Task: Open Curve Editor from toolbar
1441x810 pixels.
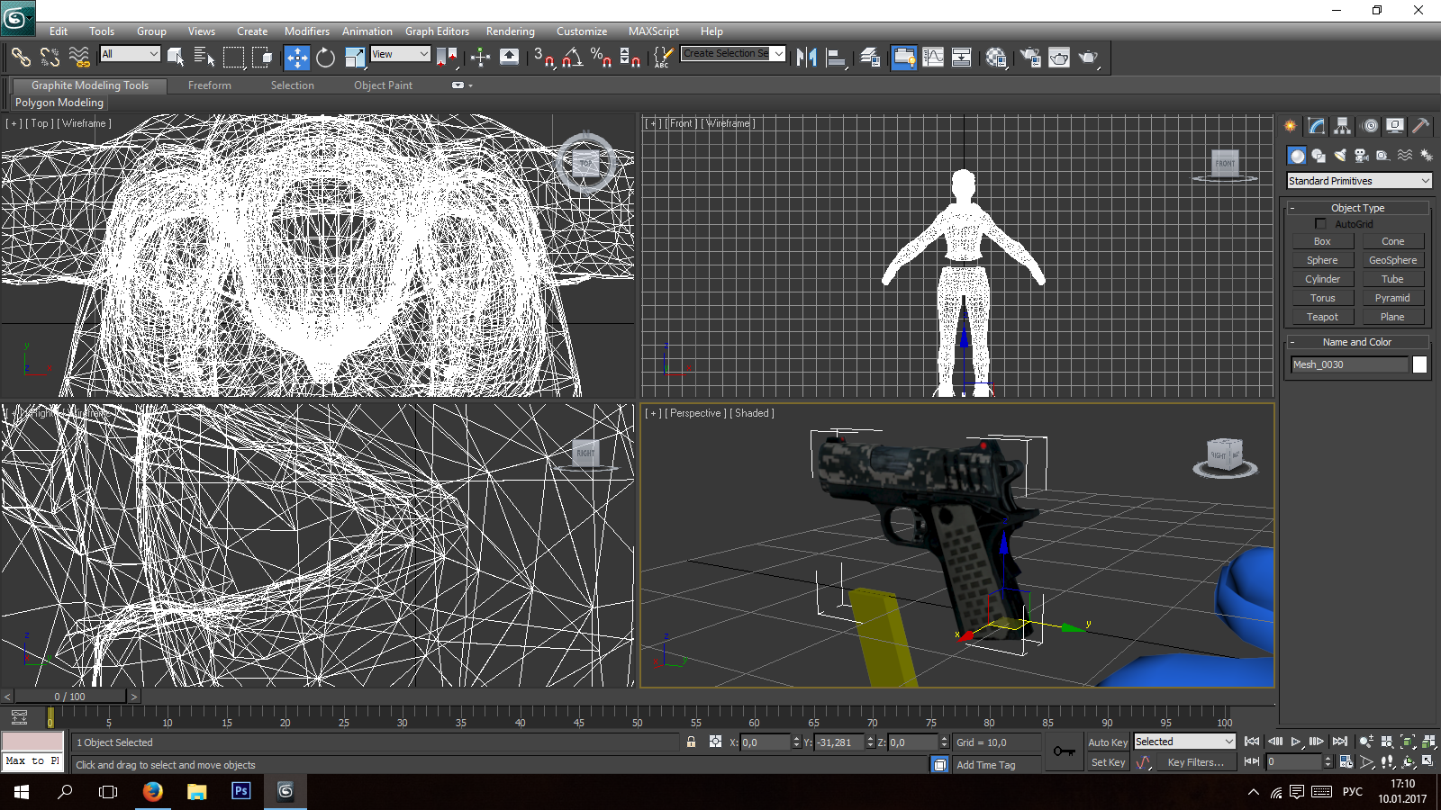Action: coord(933,58)
